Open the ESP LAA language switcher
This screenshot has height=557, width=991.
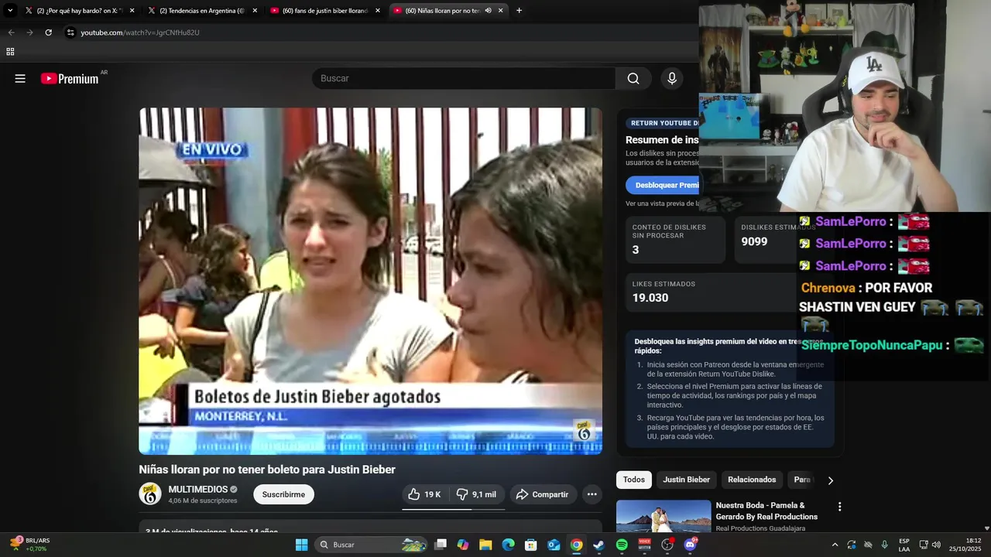click(904, 545)
